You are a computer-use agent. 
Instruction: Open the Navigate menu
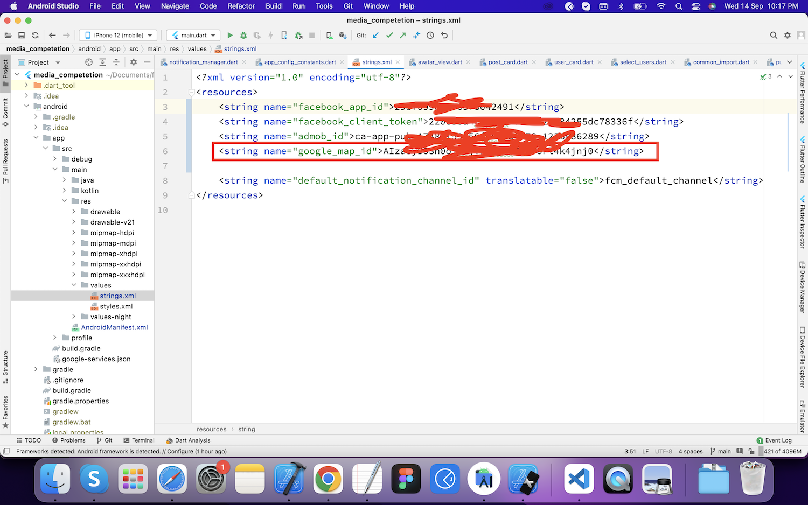(x=175, y=6)
